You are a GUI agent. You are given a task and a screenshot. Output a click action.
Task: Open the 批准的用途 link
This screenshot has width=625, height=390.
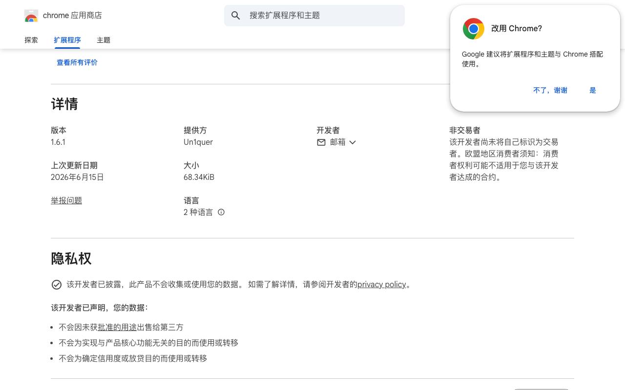pos(117,327)
